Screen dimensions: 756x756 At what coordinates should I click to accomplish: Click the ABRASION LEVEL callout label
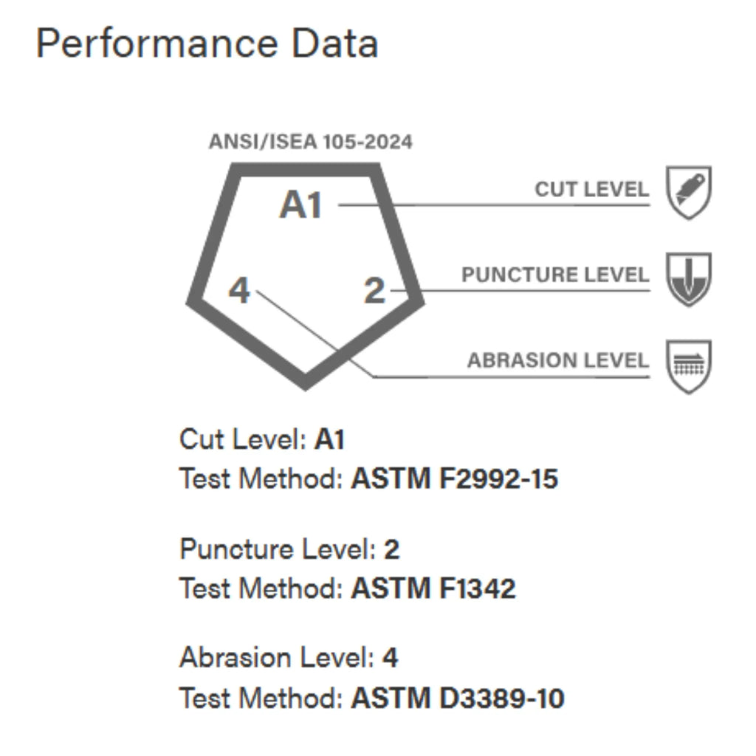tap(558, 361)
